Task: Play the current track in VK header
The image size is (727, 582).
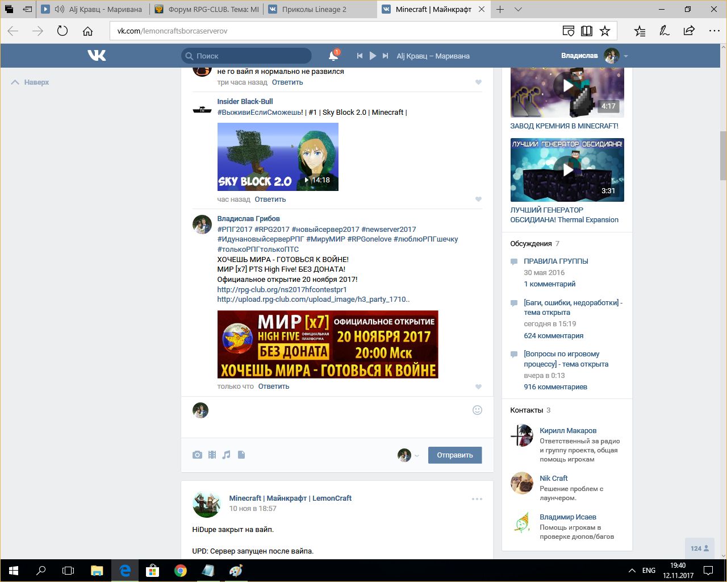Action: pyautogui.click(x=373, y=56)
